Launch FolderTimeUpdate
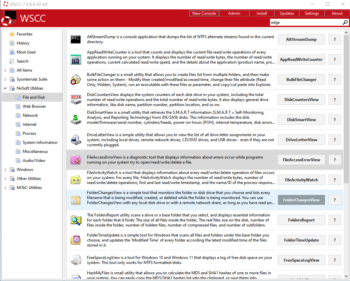This screenshot has width=350, height=281. point(301,240)
